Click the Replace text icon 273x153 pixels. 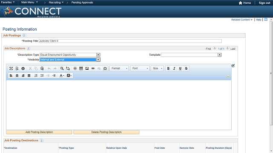point(68,68)
